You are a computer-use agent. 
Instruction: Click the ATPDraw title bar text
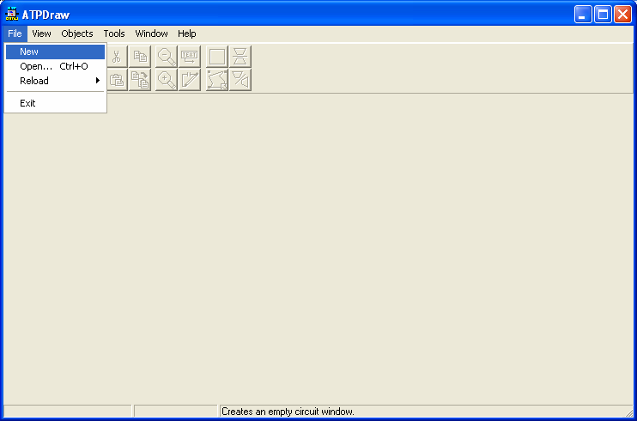coord(45,15)
